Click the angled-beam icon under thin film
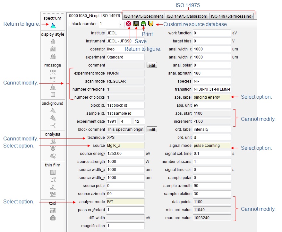The image size is (282, 232). (53, 194)
